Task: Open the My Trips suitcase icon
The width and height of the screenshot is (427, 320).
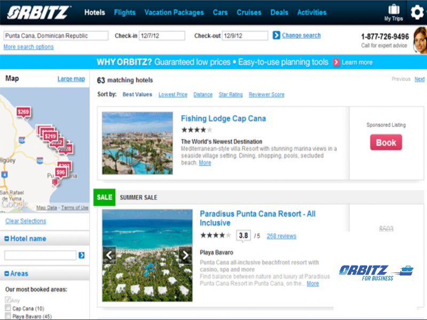Action: tap(393, 10)
